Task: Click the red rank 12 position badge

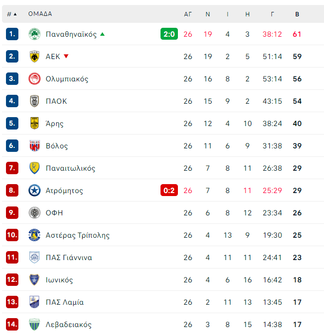Action: tap(12, 280)
